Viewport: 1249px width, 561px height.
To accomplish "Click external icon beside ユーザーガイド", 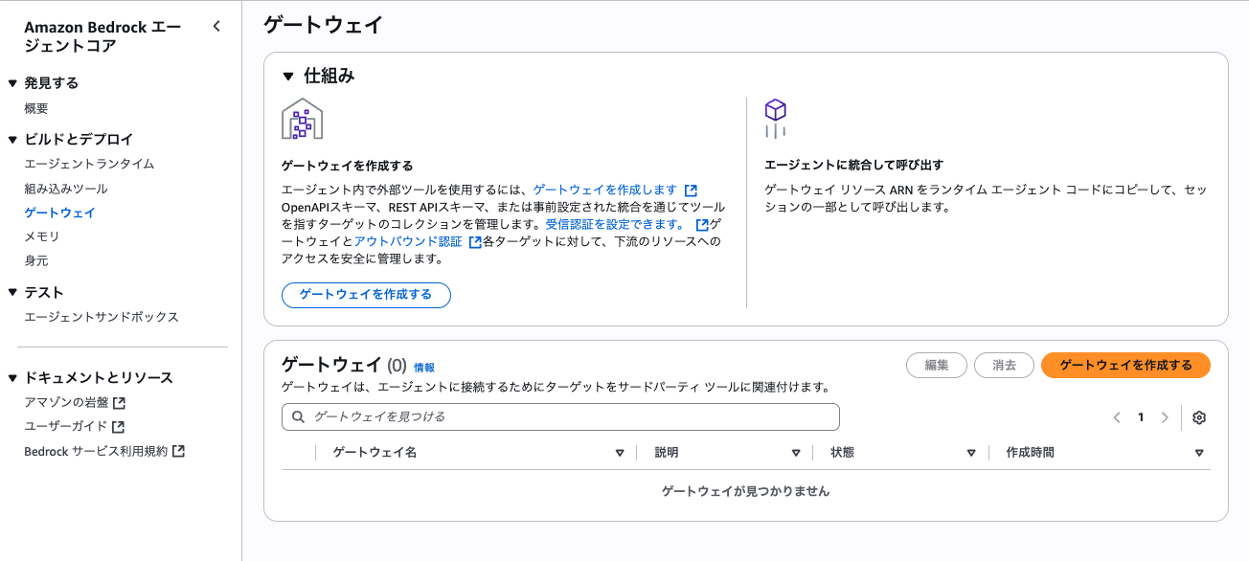I will point(120,427).
